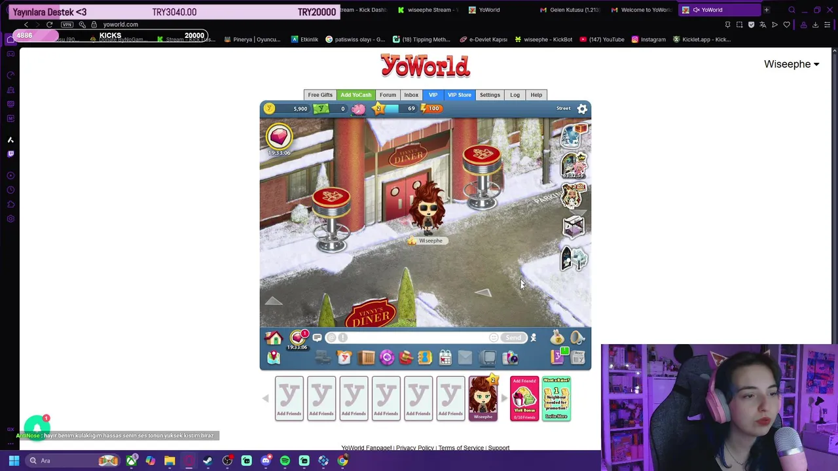Image resolution: width=838 pixels, height=471 pixels.
Task: Click the first Add Friends empty slot
Action: click(289, 398)
